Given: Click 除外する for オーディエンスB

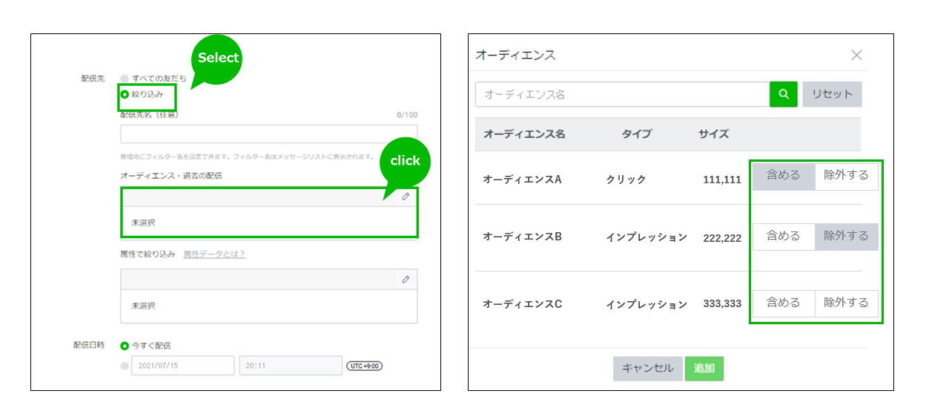Looking at the screenshot, I should click(x=846, y=236).
